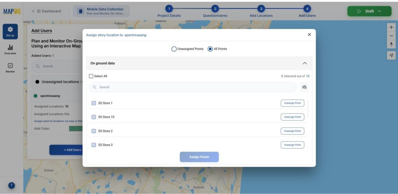Locate my position on map
398x194 pixels.
coord(391,55)
